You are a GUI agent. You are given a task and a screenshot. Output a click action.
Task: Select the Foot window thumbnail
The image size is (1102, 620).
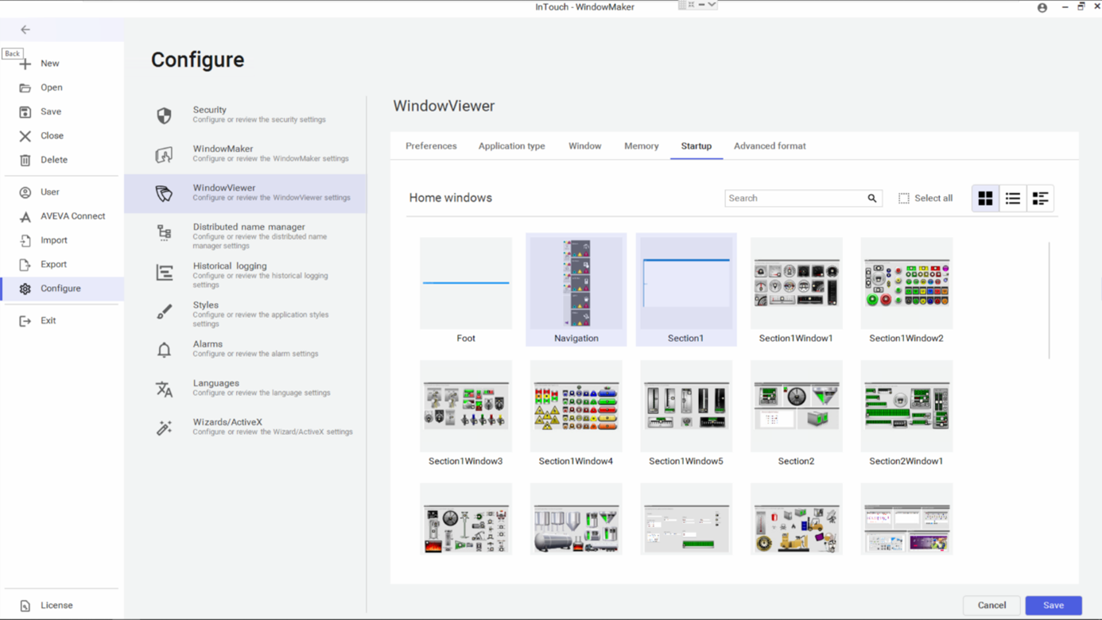pos(466,289)
